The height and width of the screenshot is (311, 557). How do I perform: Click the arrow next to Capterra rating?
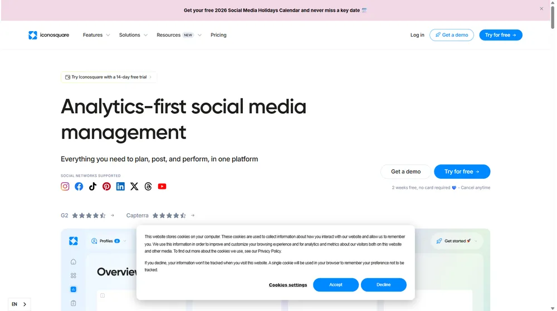click(193, 215)
